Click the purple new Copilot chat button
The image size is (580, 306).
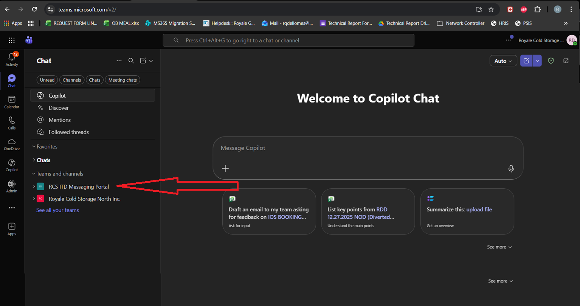click(x=526, y=61)
